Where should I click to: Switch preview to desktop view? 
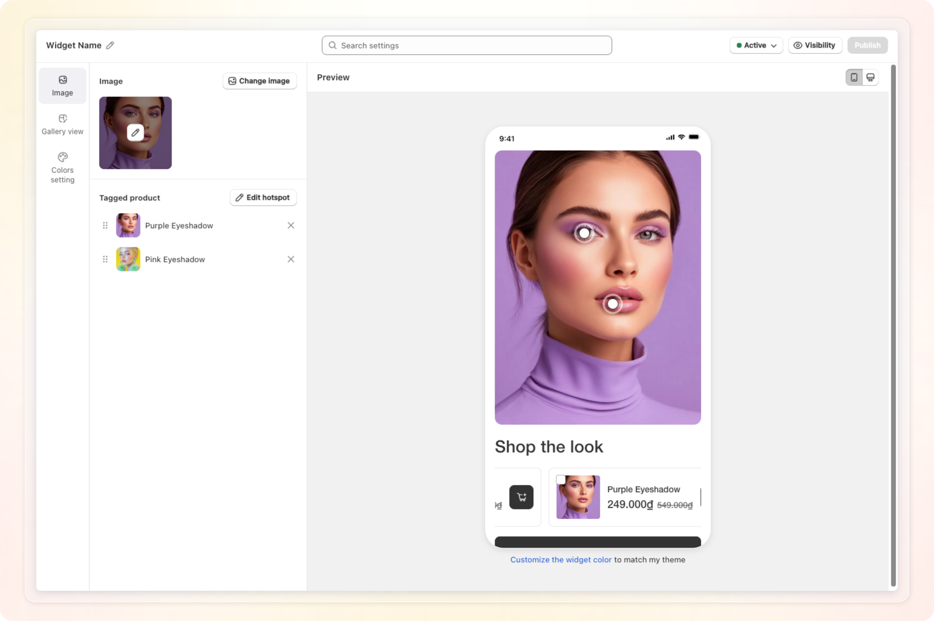coord(870,77)
